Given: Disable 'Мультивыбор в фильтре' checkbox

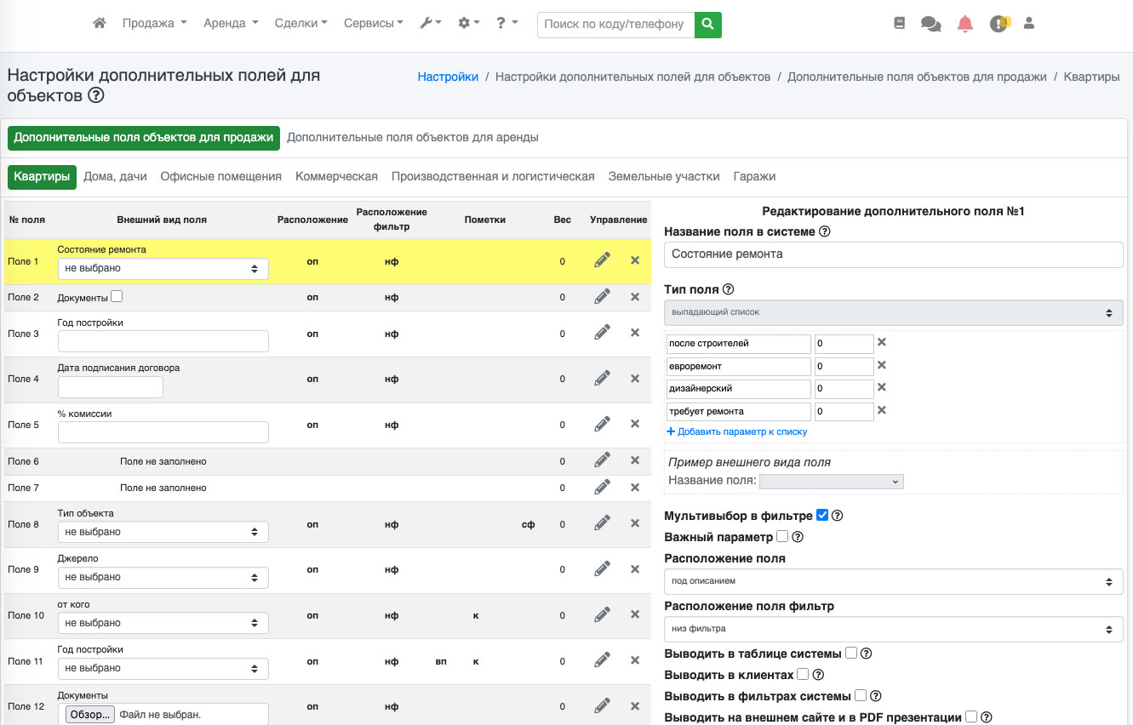Looking at the screenshot, I should pyautogui.click(x=821, y=515).
